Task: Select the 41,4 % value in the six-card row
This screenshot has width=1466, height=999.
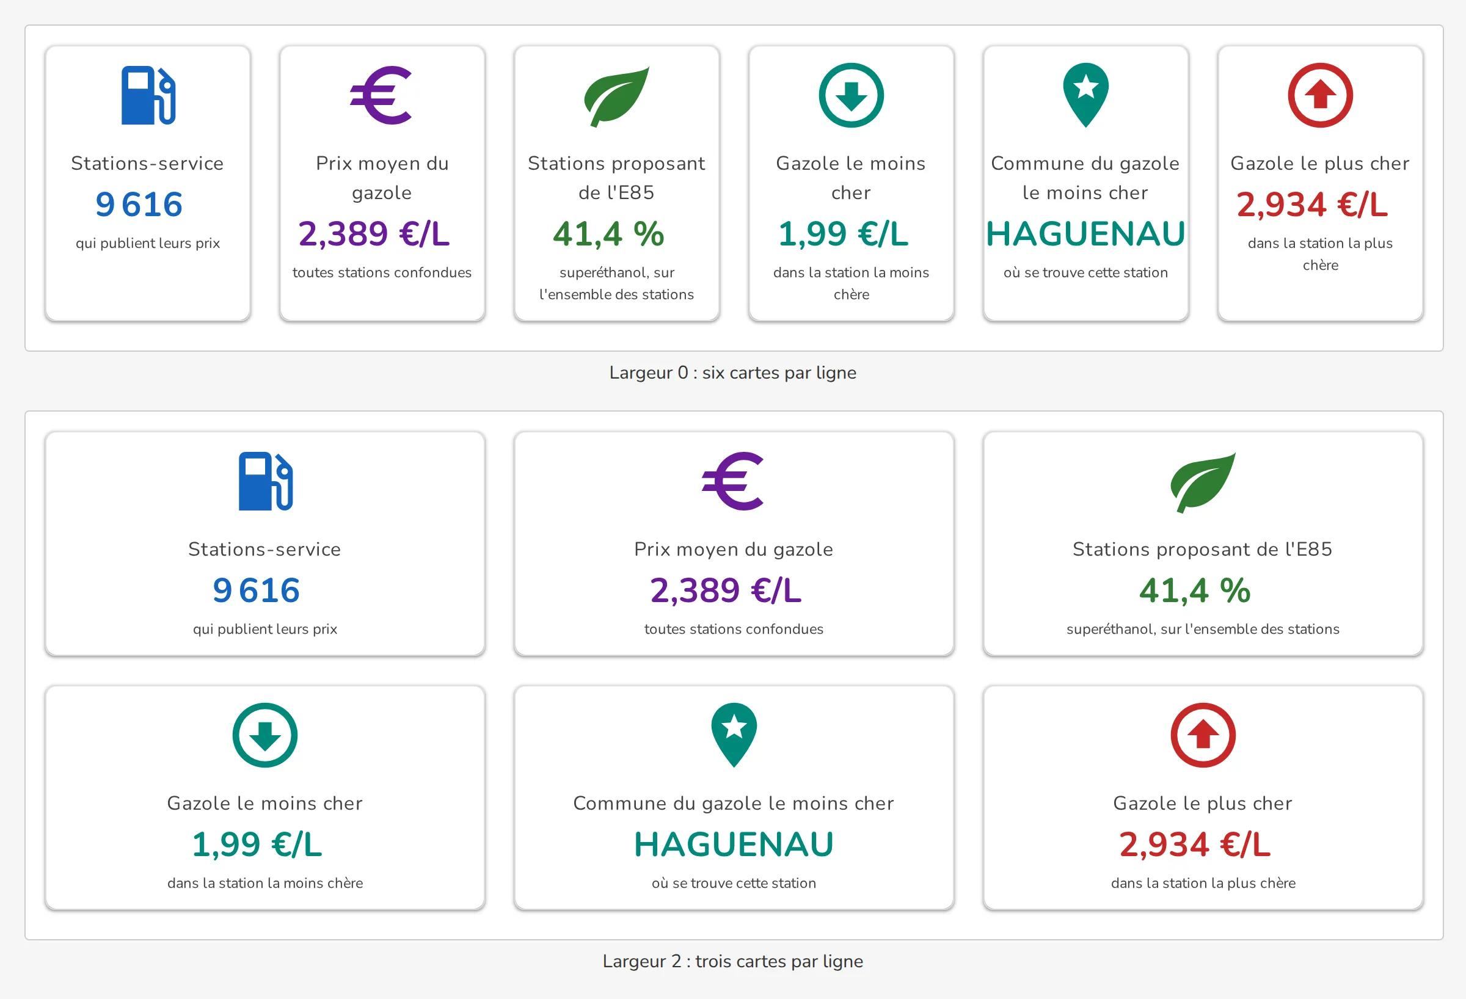Action: point(609,234)
